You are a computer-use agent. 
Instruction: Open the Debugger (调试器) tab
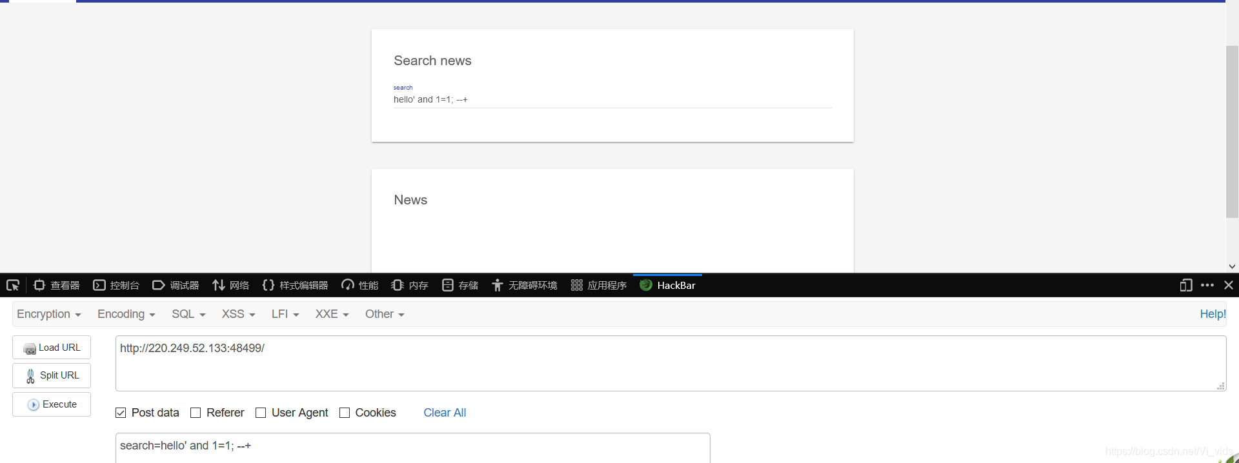(176, 285)
